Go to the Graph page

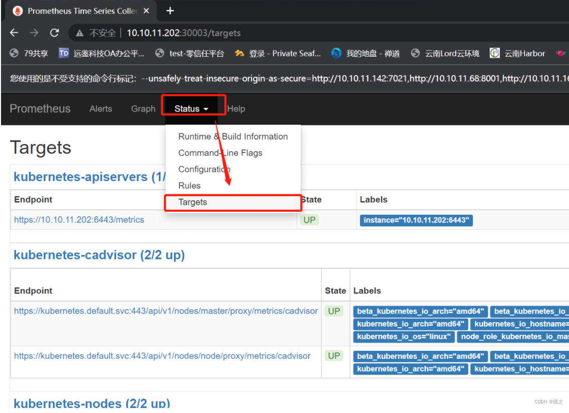point(143,108)
